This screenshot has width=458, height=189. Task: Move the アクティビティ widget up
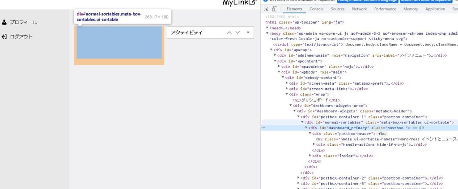click(x=229, y=33)
